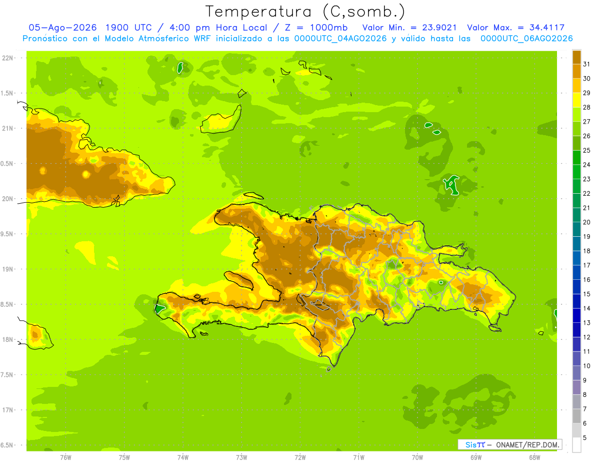Click the dark brown top legend swatch above 31
This screenshot has width=600, height=464.
tap(576, 57)
